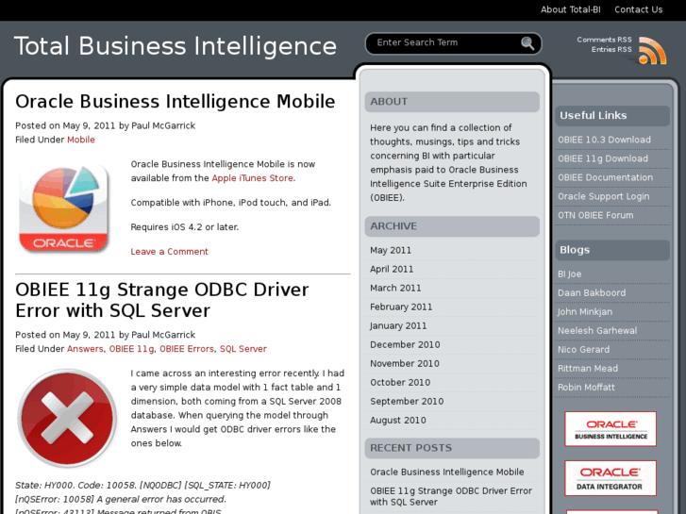Open the OBIEE 11g category link
Image resolution: width=686 pixels, height=514 pixels.
[x=131, y=349]
